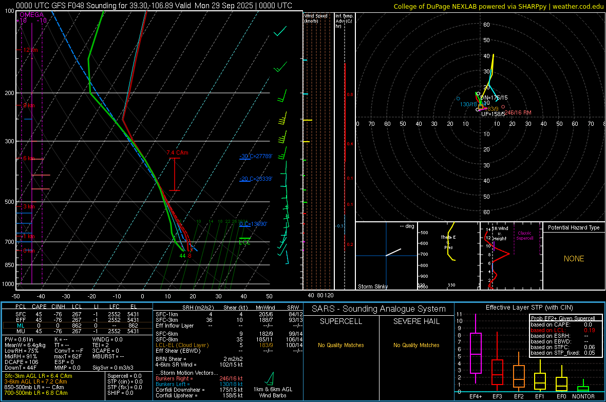Image resolution: width=606 pixels, height=402 pixels.
Task: Click the 3-6km AGL LR = 7.2 C/km line
Action: tap(35, 381)
